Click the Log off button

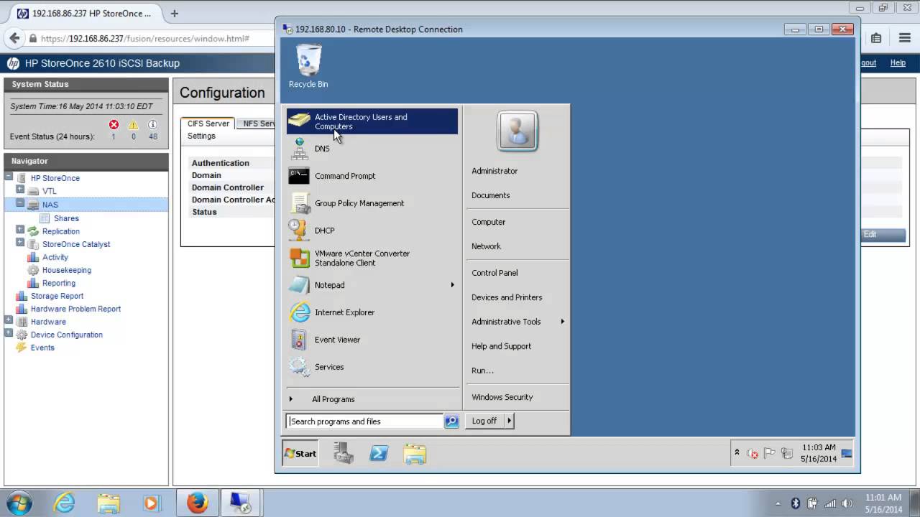pos(484,421)
